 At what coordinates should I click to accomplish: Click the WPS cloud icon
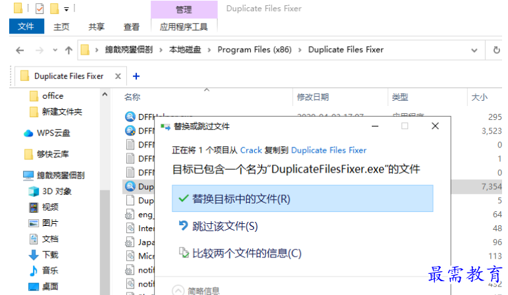(x=28, y=133)
